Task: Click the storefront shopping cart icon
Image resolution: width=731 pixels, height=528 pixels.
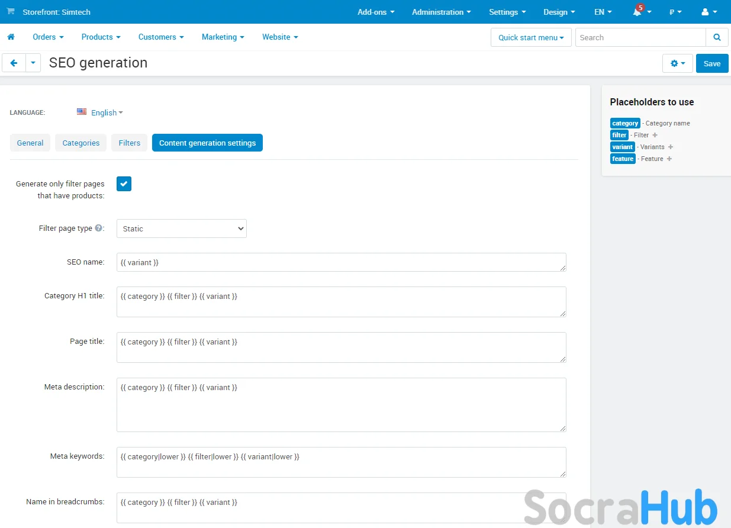Action: [11, 11]
